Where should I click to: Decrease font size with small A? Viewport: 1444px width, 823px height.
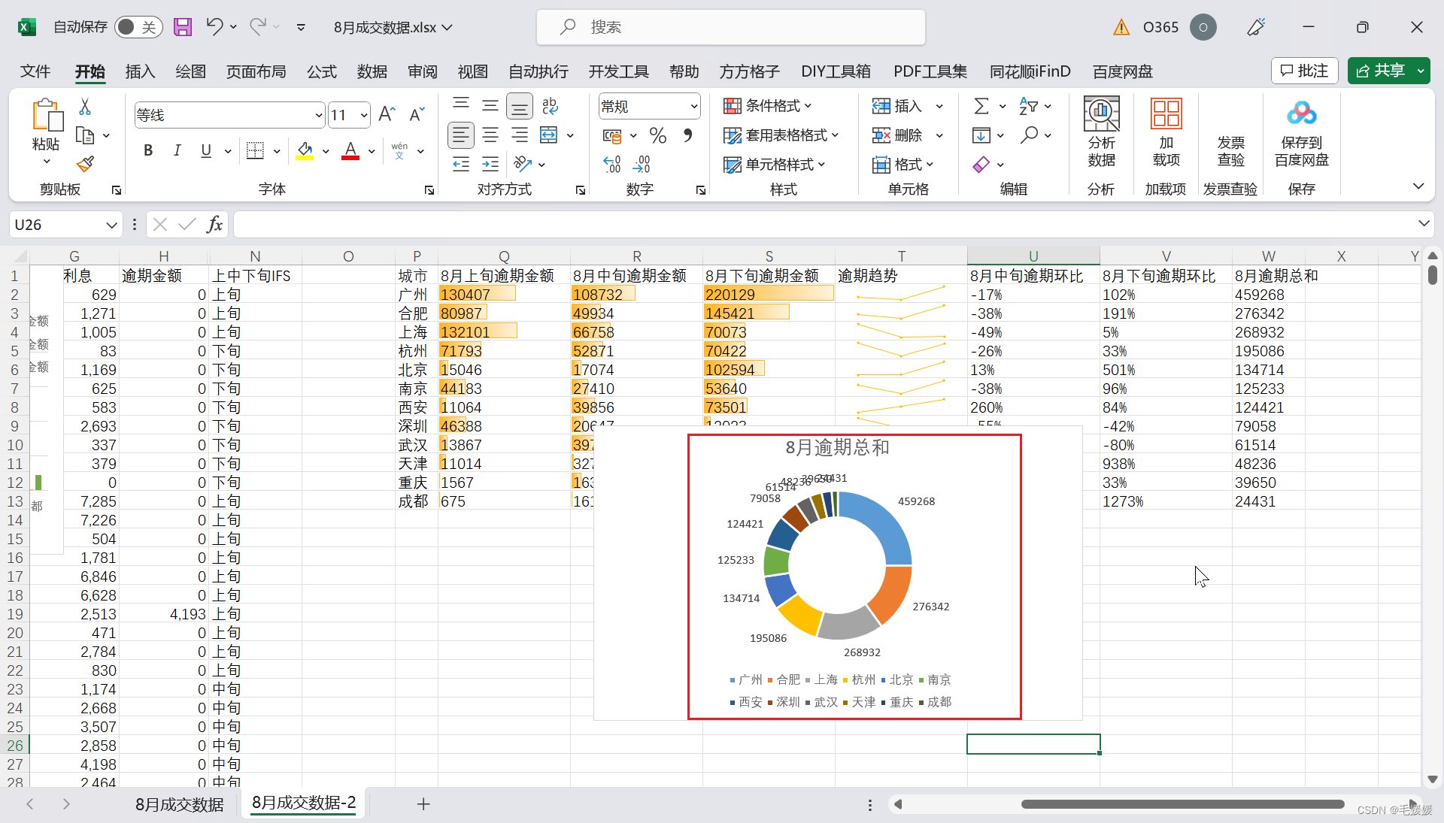click(417, 114)
